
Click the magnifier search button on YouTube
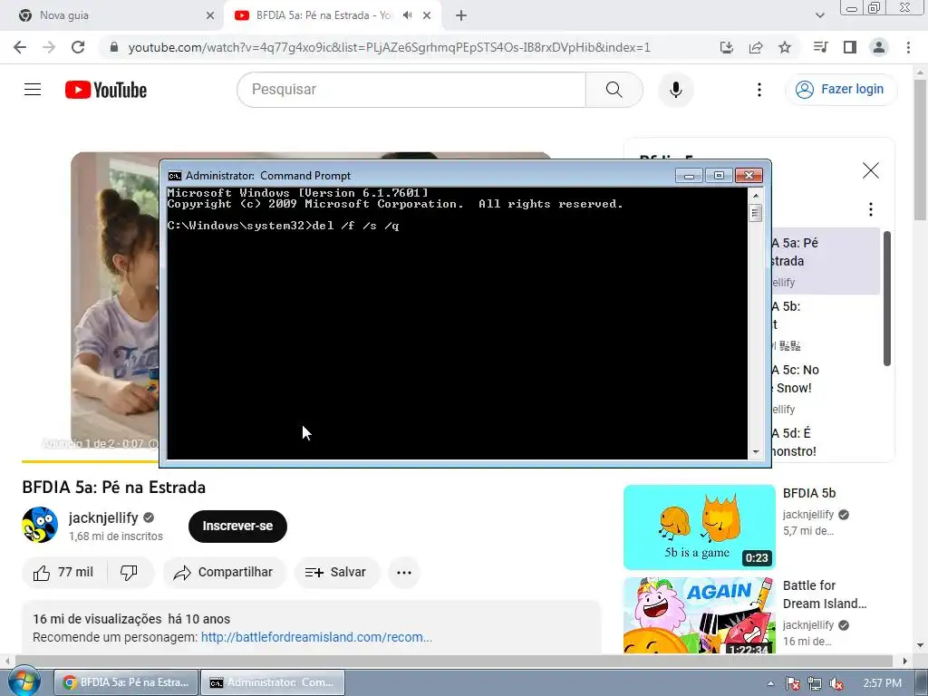[x=614, y=90]
